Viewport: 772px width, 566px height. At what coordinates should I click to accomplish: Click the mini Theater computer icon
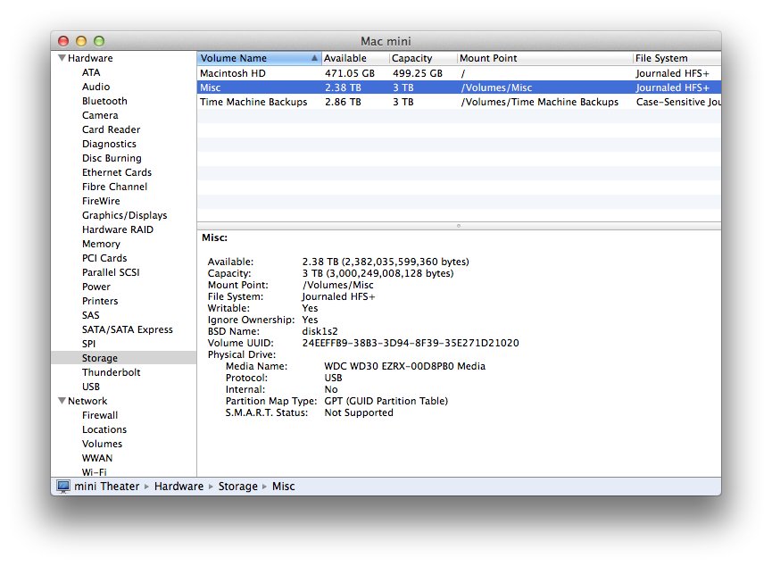63,487
